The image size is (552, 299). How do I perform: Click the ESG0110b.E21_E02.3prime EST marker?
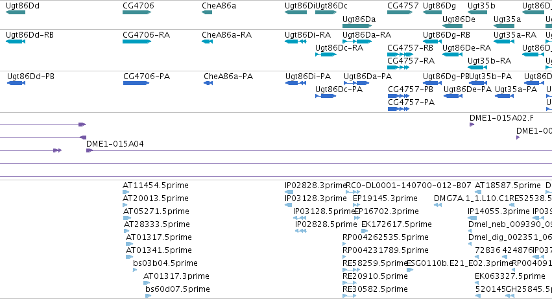click(x=410, y=270)
